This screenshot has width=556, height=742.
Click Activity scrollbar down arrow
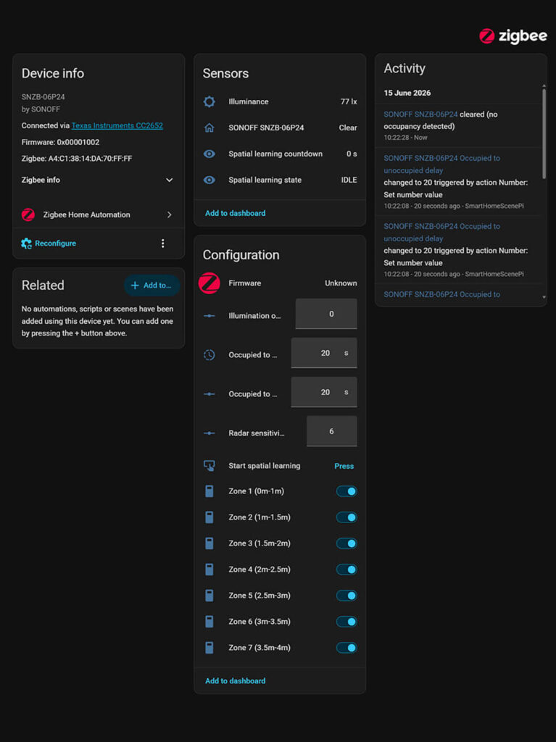544,297
